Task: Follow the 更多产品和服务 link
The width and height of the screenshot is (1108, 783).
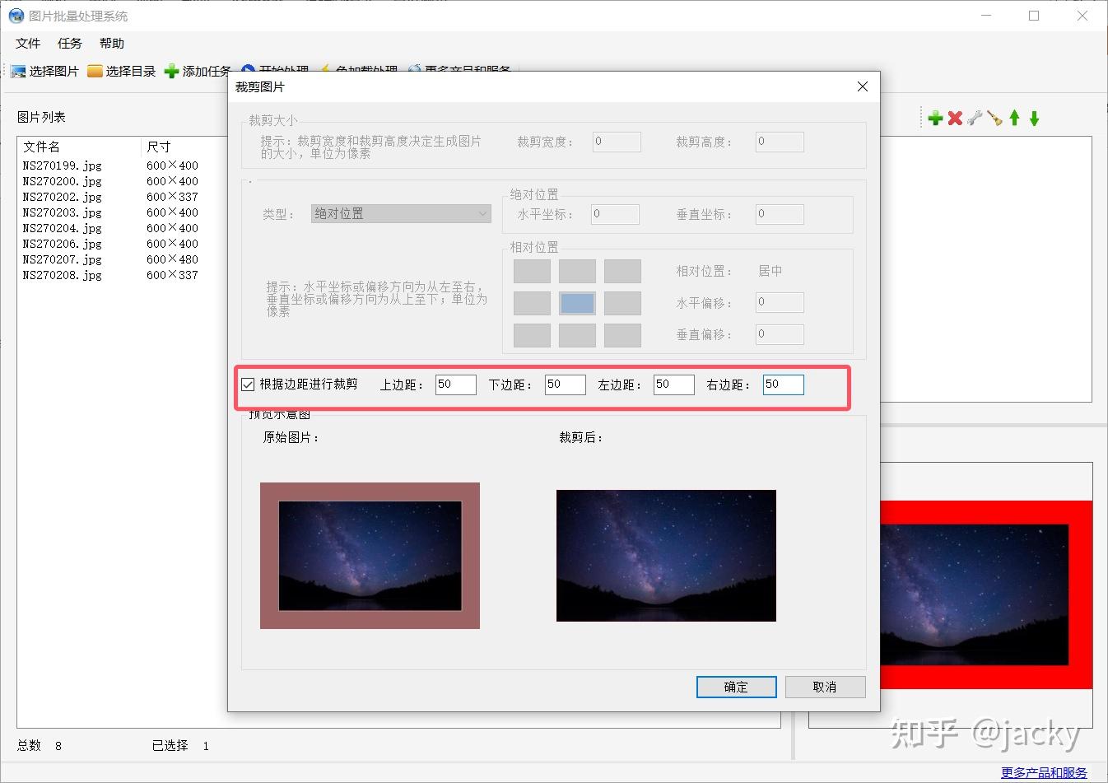Action: click(1043, 772)
